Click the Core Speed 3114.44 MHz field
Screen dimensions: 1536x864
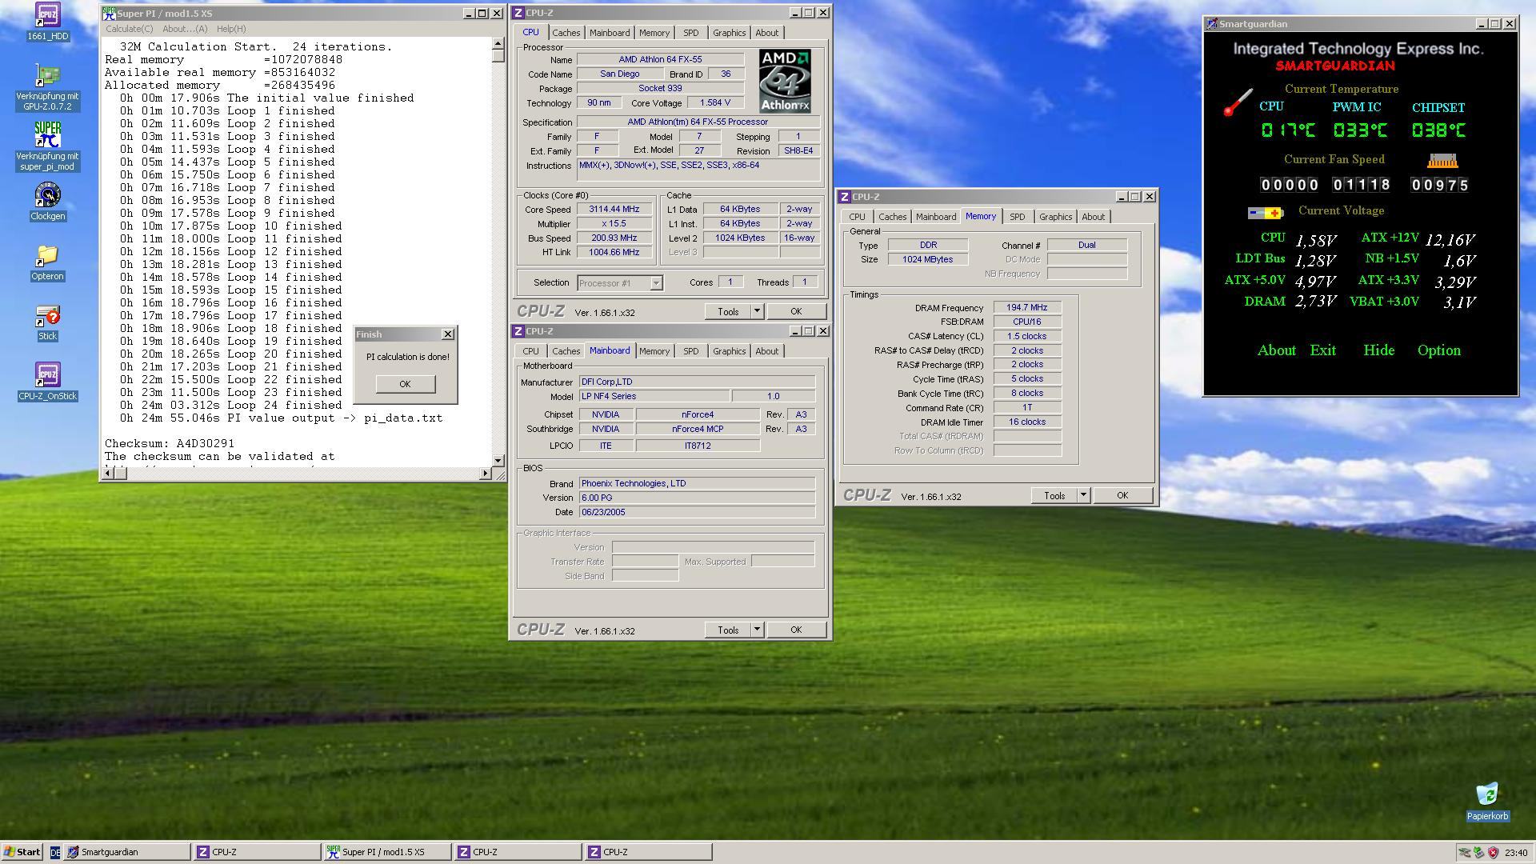click(614, 210)
